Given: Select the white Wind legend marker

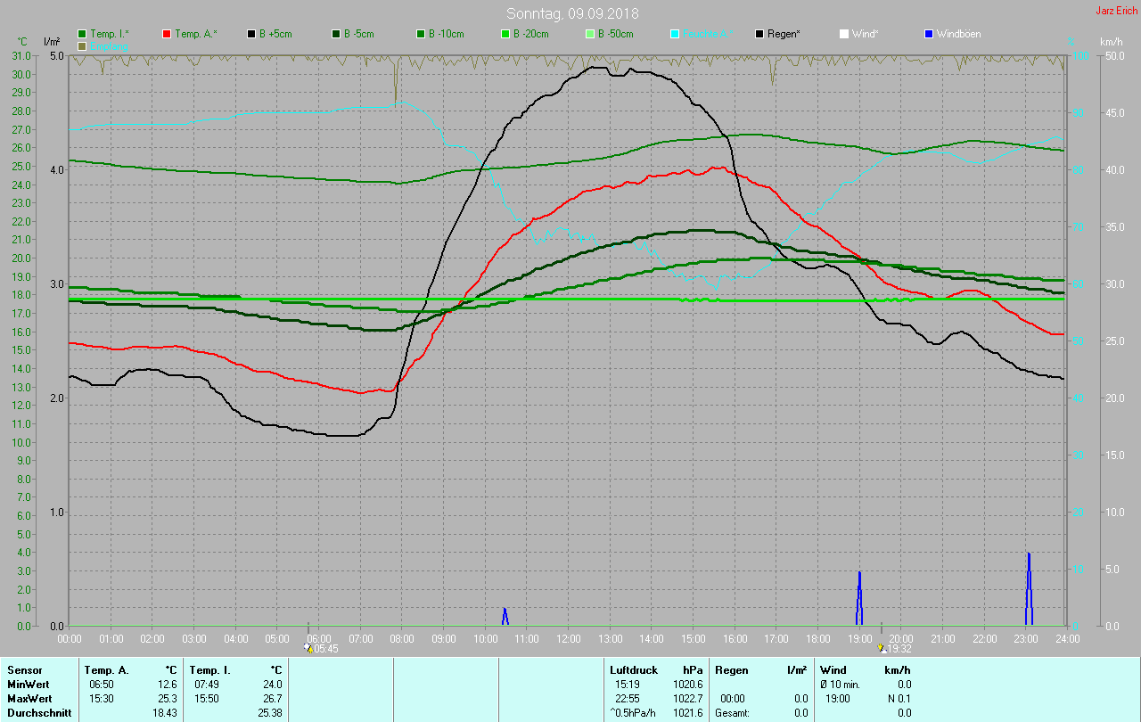Looking at the screenshot, I should click(844, 34).
